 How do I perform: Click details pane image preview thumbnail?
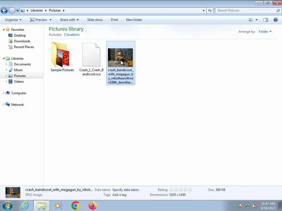click(x=13, y=192)
